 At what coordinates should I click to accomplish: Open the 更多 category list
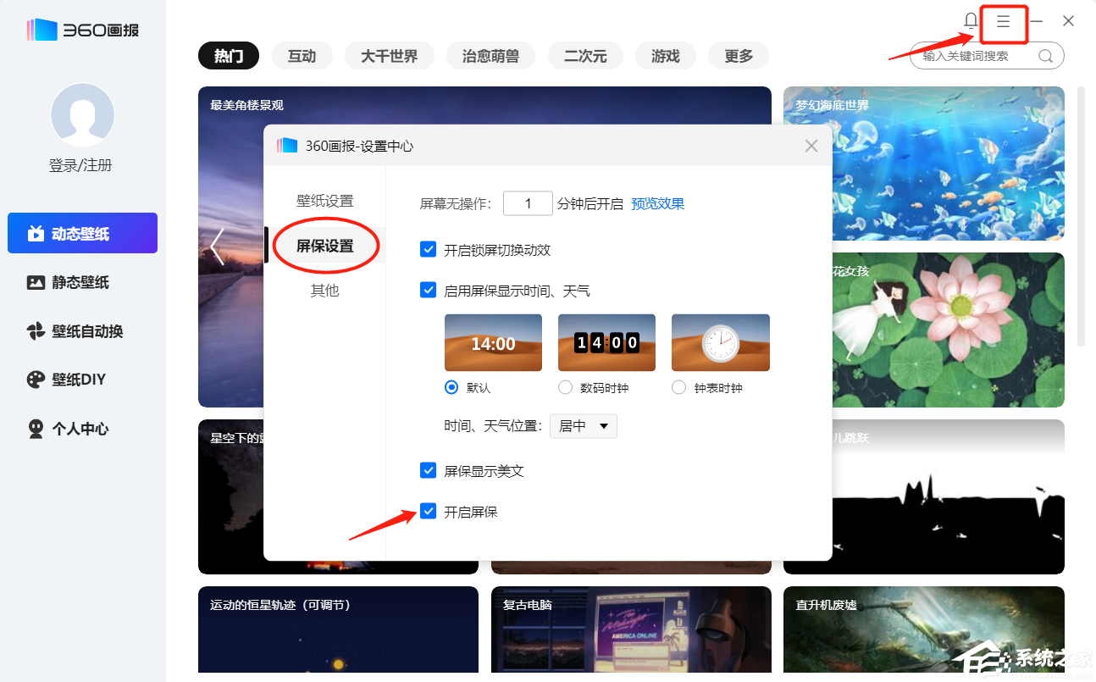739,56
